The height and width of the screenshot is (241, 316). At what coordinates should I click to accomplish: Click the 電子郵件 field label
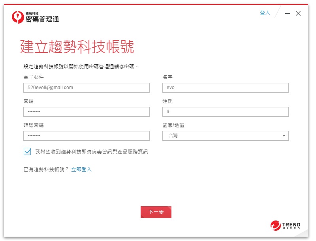click(34, 77)
